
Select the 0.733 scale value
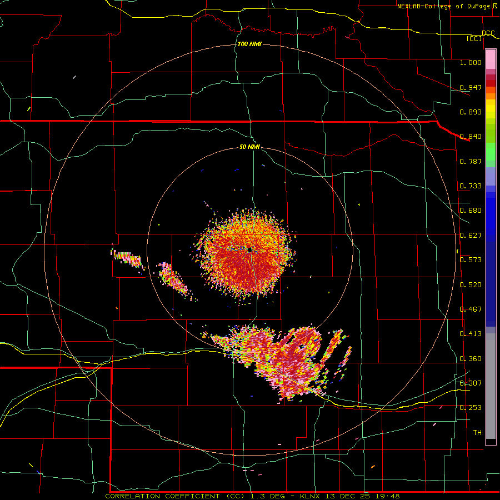(471, 186)
